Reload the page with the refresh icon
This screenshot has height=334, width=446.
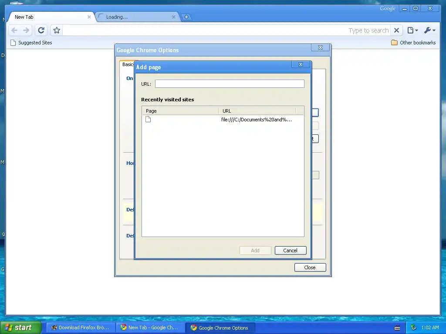(x=41, y=30)
